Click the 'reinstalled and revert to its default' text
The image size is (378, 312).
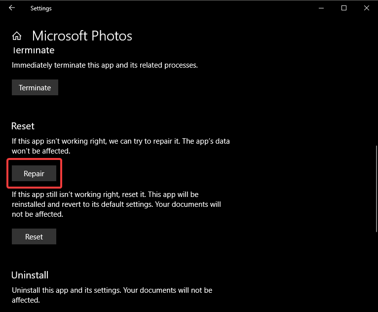pos(116,204)
